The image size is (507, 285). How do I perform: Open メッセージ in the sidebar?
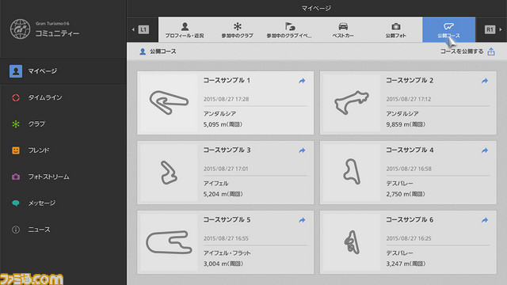[x=63, y=203]
